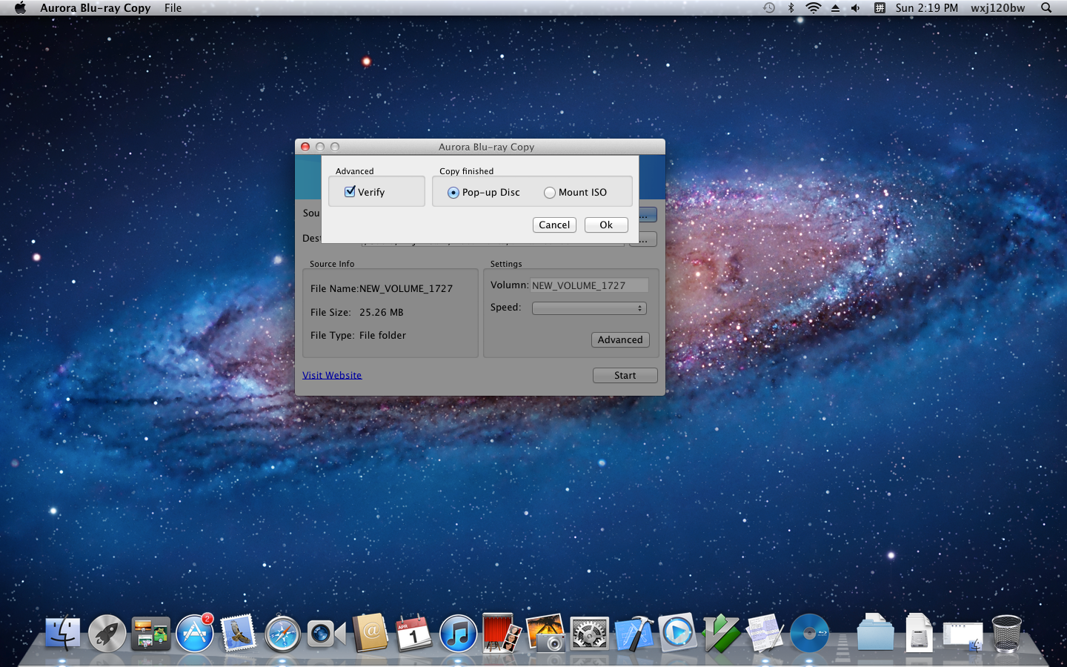The width and height of the screenshot is (1067, 667).
Task: Open the green V MacVim dock icon
Action: [722, 634]
